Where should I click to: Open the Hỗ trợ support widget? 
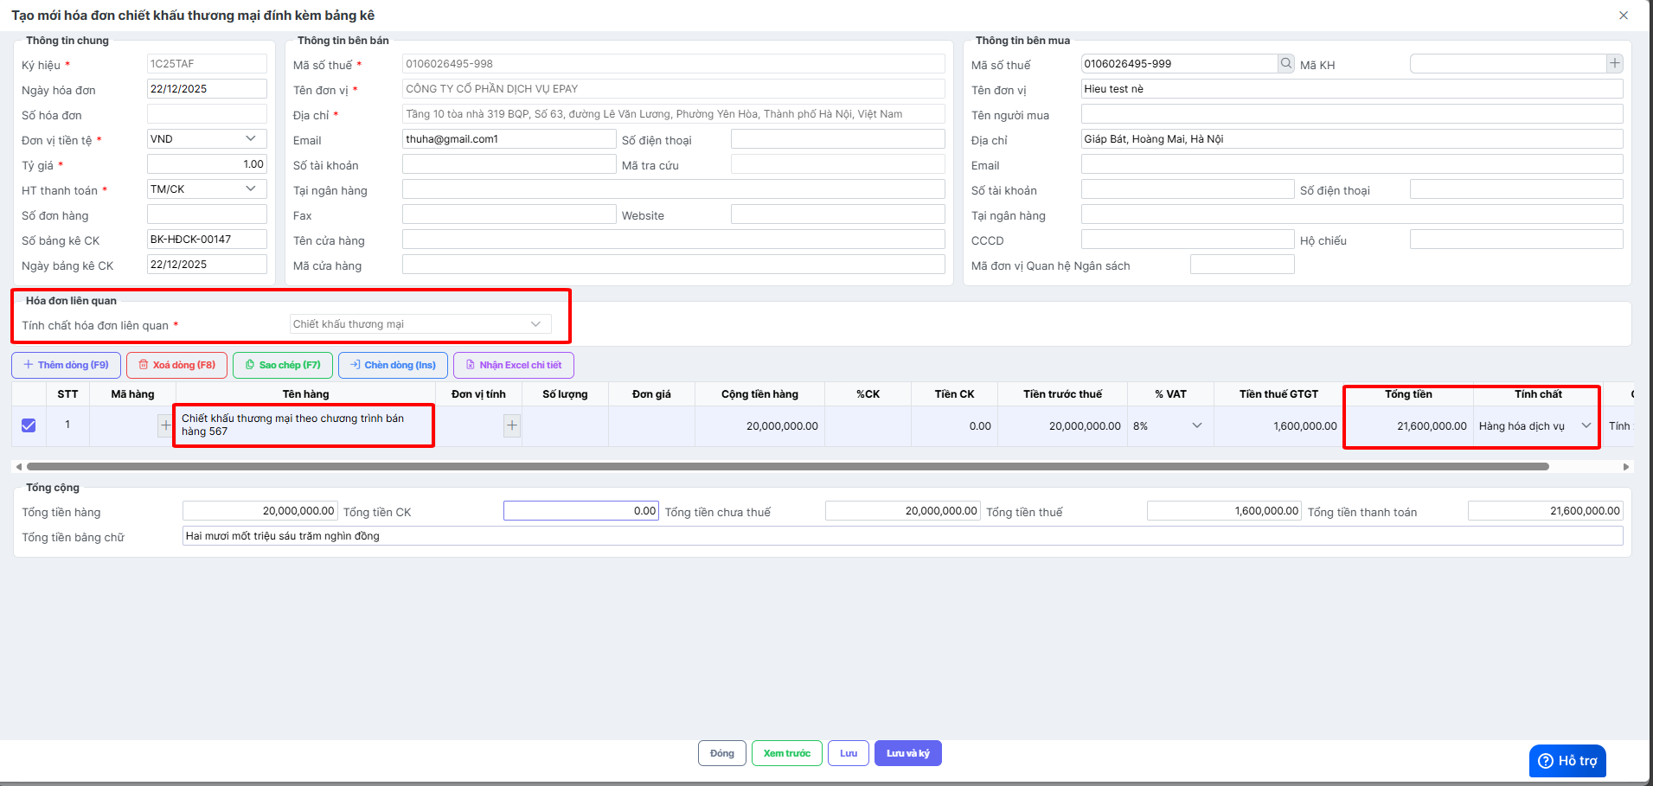tap(1567, 761)
